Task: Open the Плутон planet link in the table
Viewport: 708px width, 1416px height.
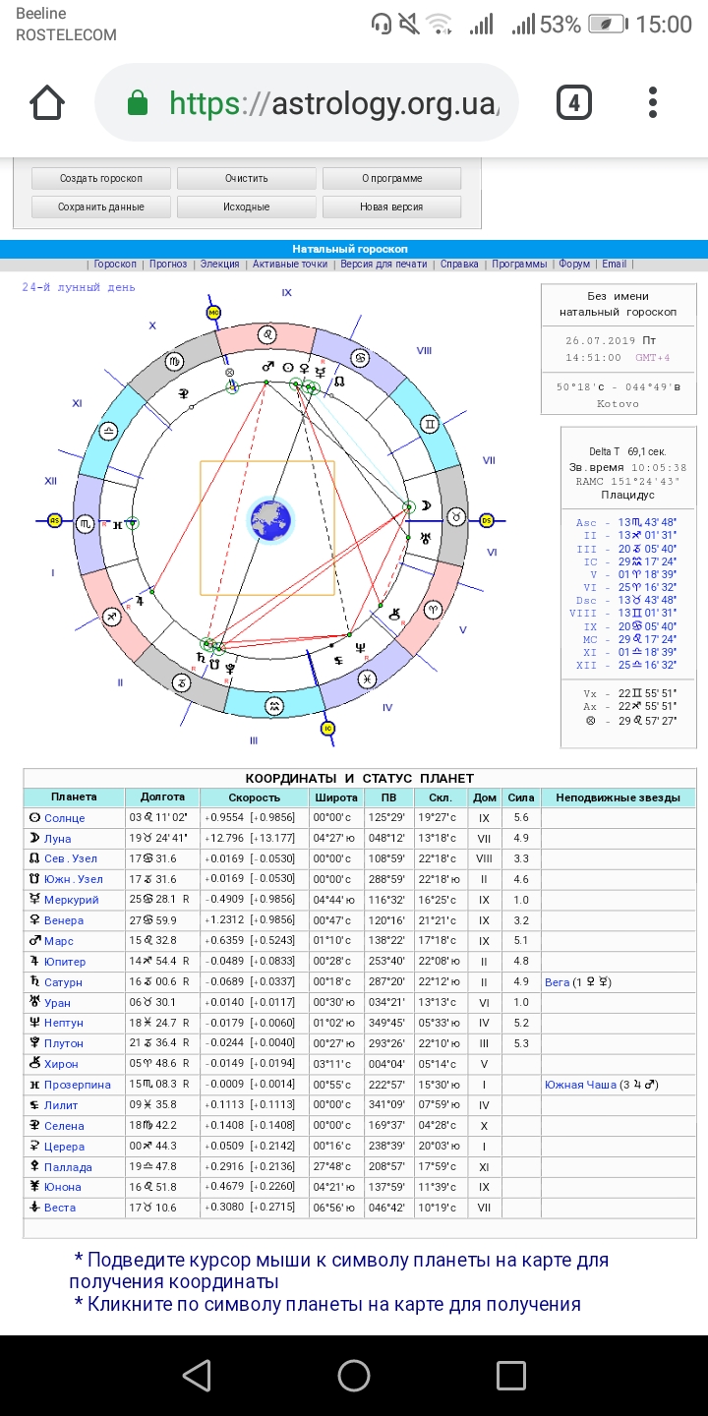Action: coord(64,1043)
